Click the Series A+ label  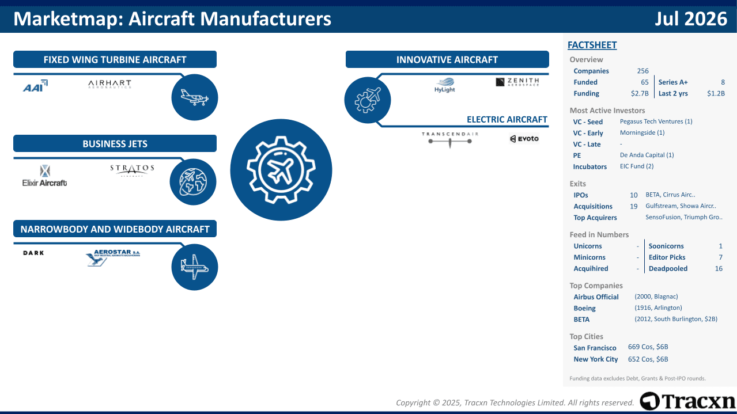pyautogui.click(x=673, y=82)
